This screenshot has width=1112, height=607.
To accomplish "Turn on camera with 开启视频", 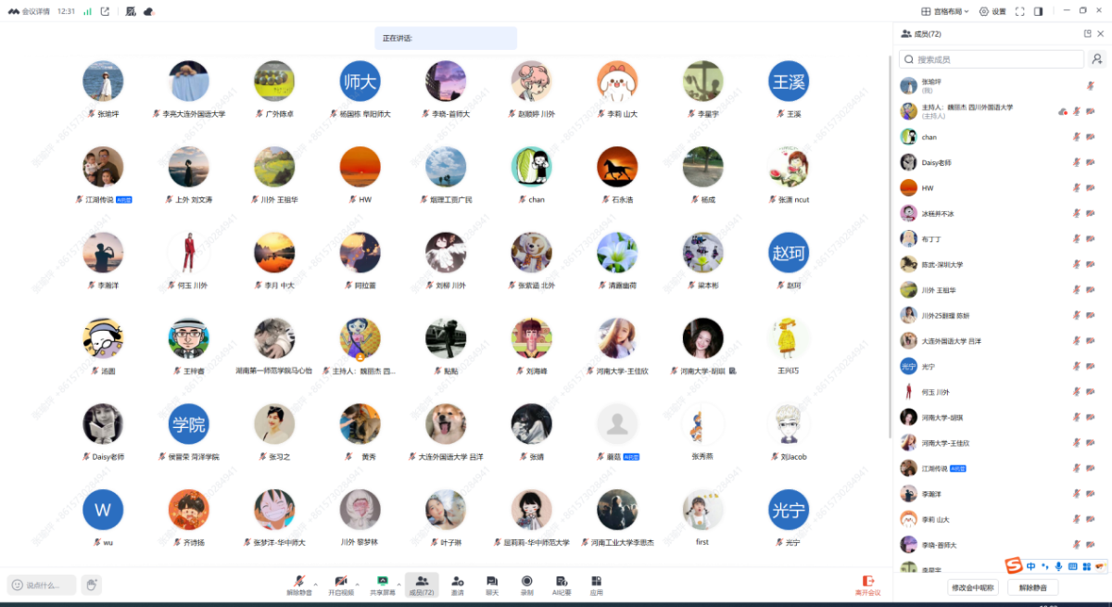I will click(x=340, y=584).
